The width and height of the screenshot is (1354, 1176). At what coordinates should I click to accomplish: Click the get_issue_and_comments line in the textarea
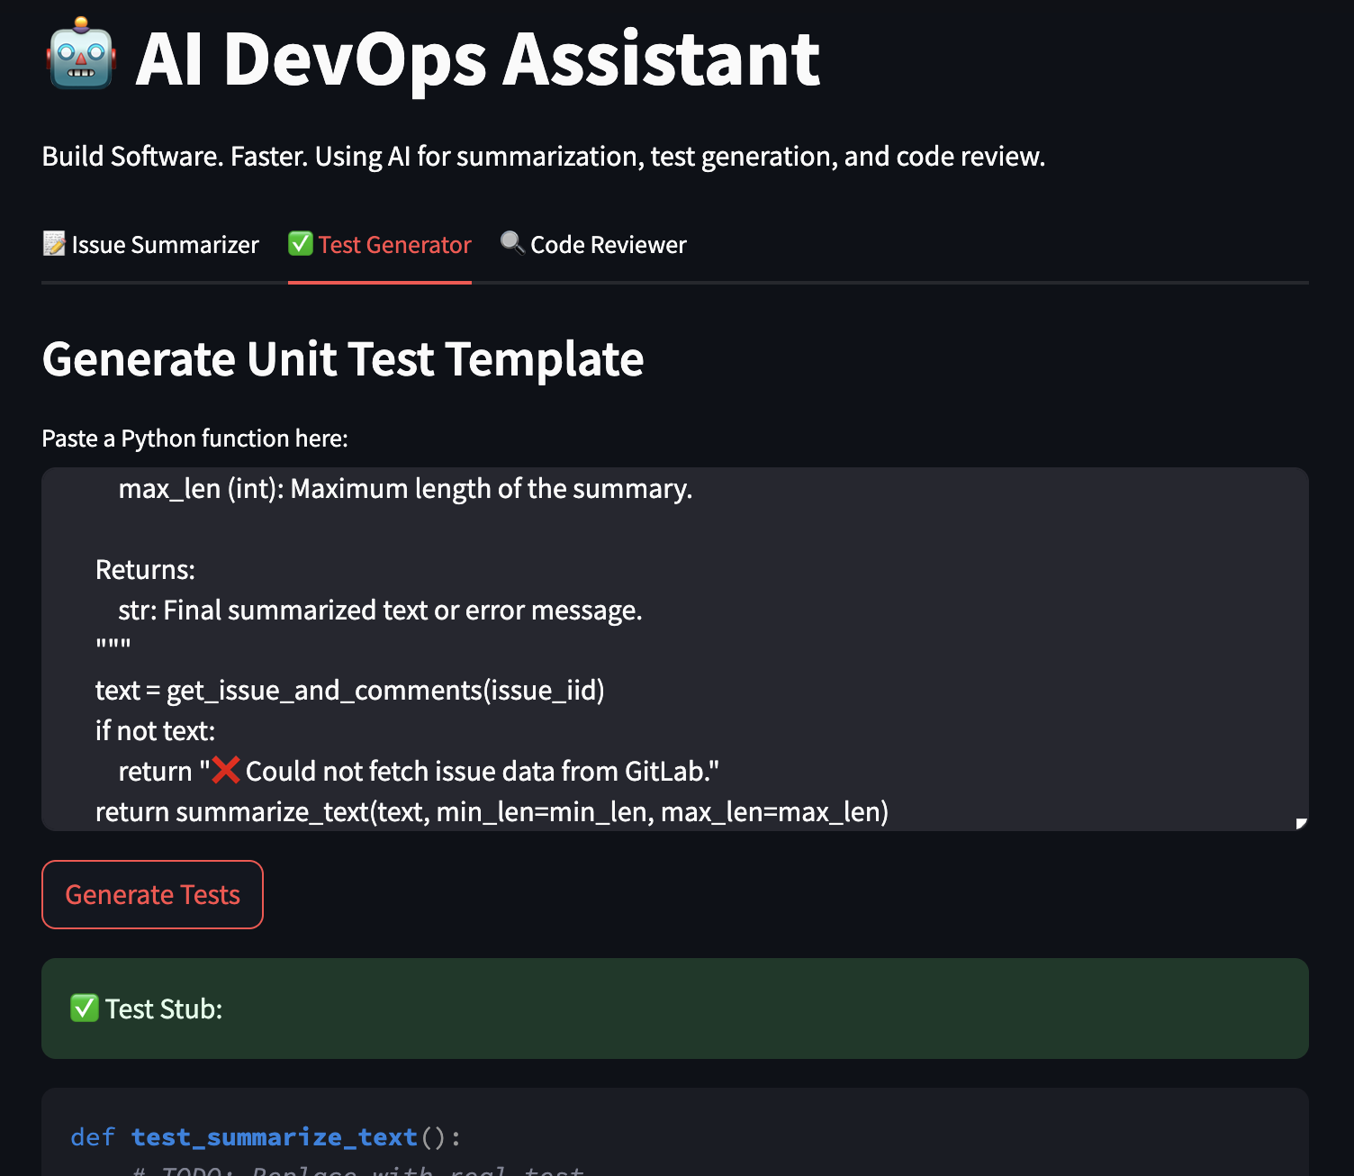click(x=349, y=691)
